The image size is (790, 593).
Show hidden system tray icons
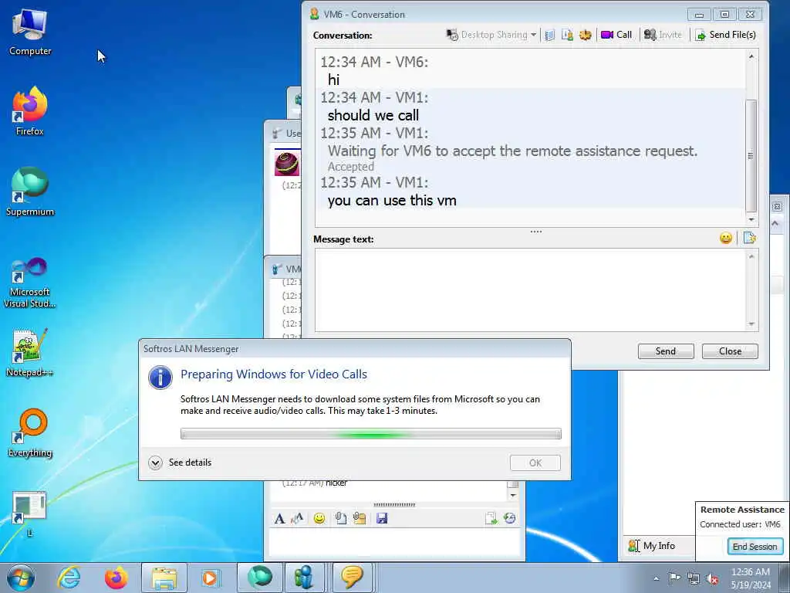click(656, 579)
